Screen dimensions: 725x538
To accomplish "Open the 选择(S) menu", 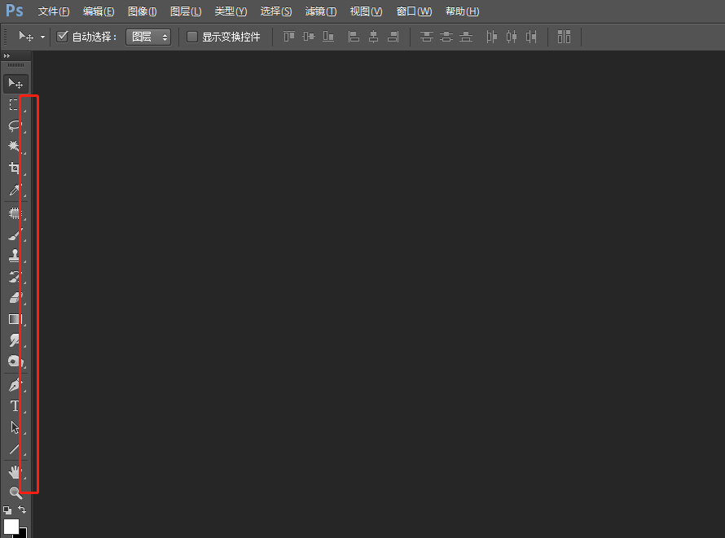I will (276, 11).
